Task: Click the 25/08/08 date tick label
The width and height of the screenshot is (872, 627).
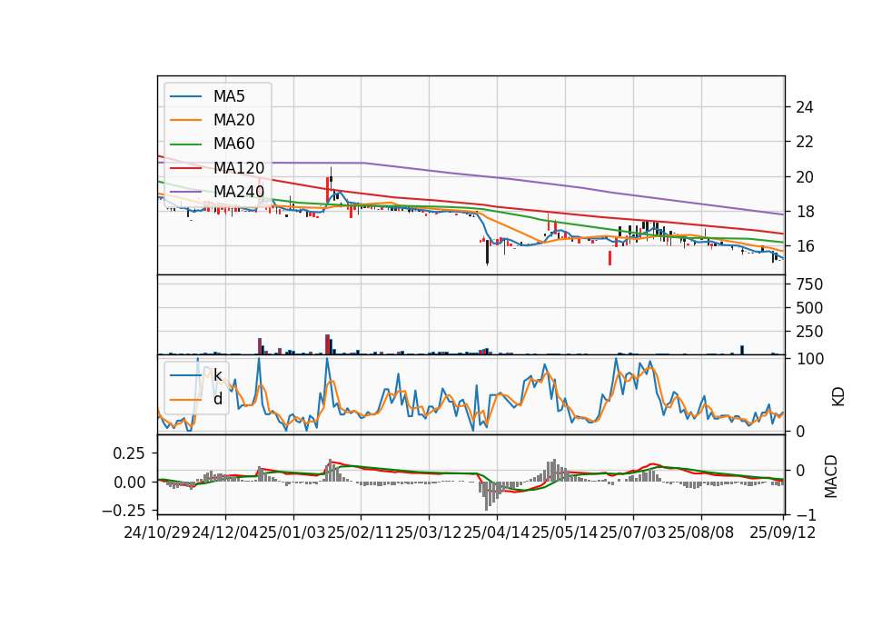Action: tap(700, 532)
